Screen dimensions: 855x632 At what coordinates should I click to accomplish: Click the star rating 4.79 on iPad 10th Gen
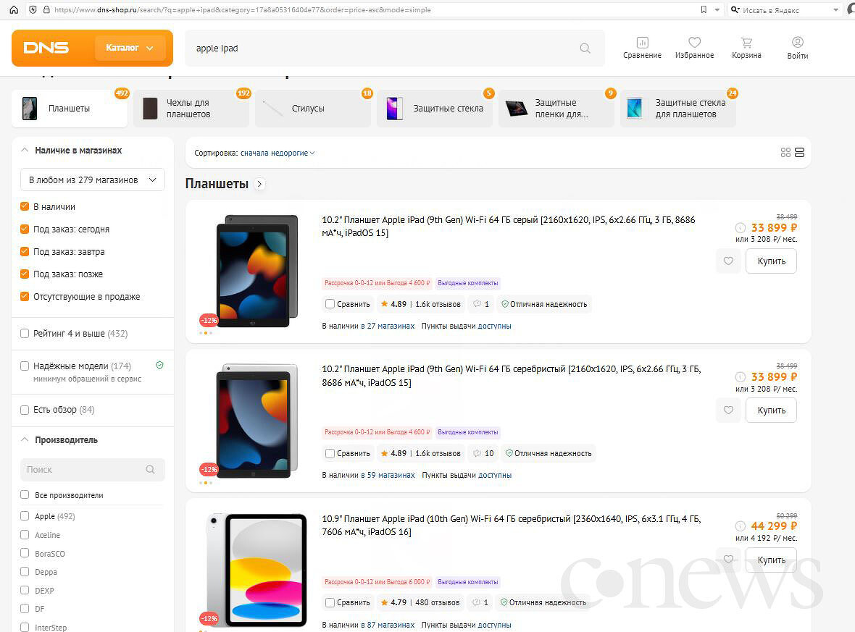click(x=393, y=602)
